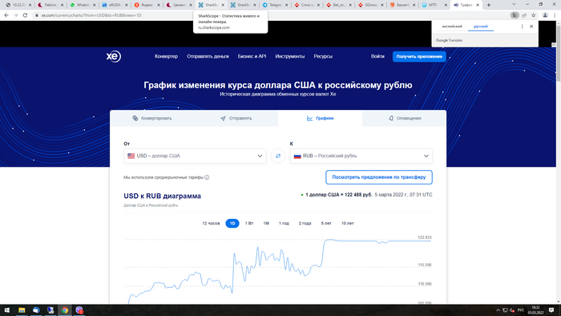The width and height of the screenshot is (561, 316).
Task: Reload the page with the refresh icon
Action: tap(25, 15)
